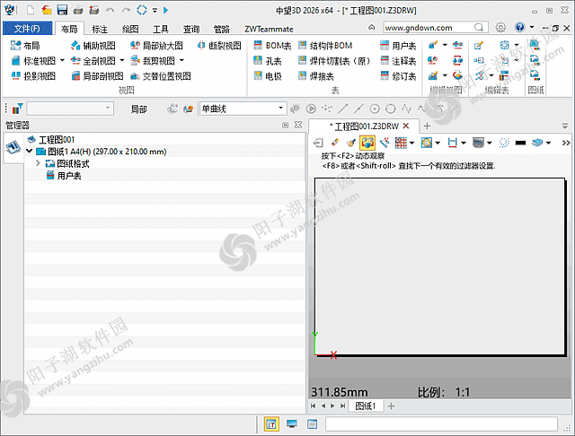Insert a 结构件BOM table
The height and width of the screenshot is (436, 575).
coord(325,46)
